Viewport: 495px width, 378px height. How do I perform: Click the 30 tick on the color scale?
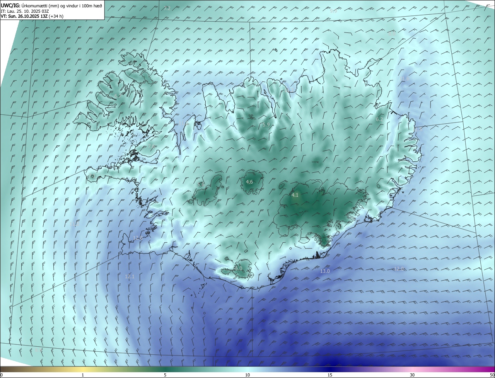click(412, 375)
